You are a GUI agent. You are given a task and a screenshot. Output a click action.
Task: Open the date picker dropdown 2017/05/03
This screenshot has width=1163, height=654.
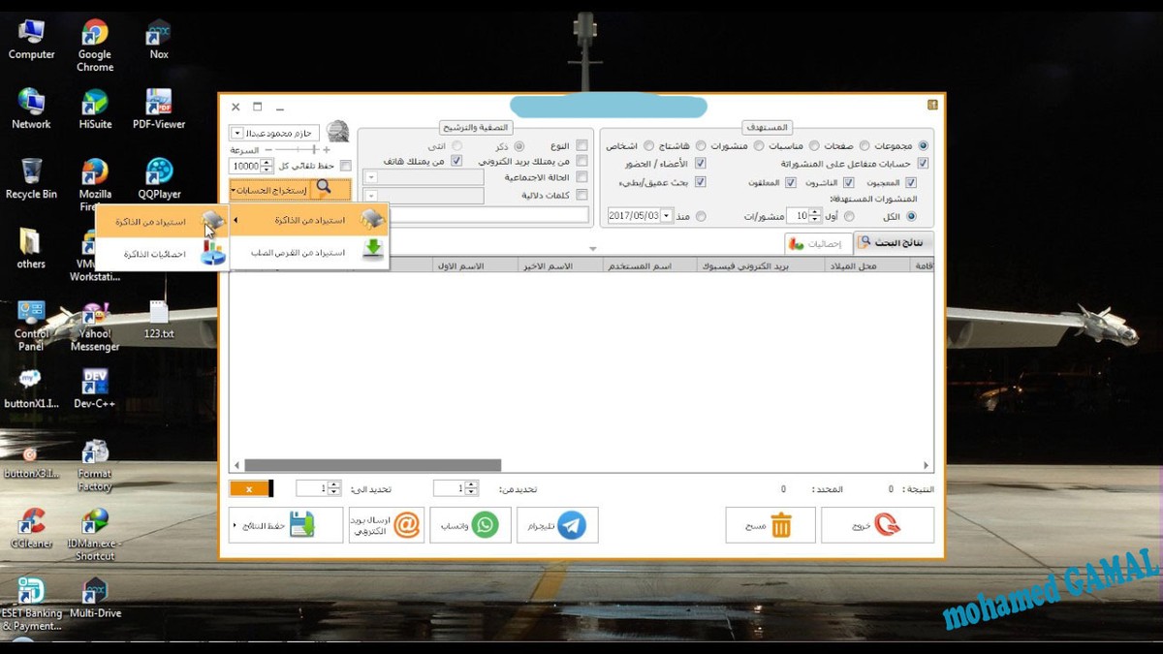[666, 216]
